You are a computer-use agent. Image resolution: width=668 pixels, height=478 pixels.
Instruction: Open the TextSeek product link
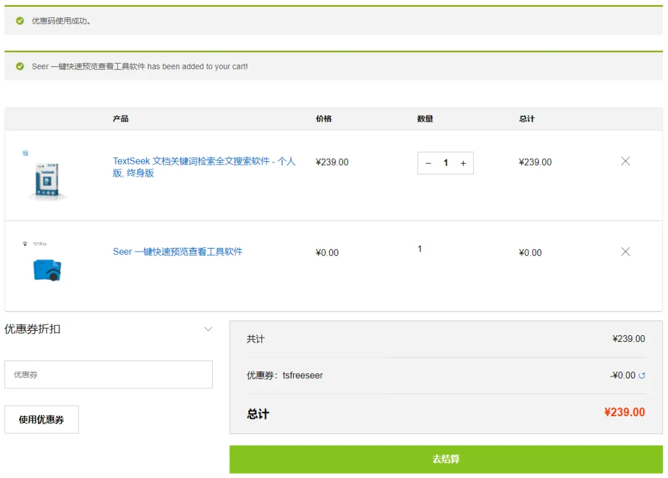(203, 167)
